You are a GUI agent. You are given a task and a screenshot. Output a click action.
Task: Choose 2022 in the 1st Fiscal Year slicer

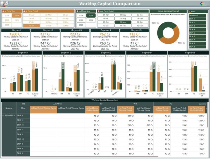[x=7, y=20]
